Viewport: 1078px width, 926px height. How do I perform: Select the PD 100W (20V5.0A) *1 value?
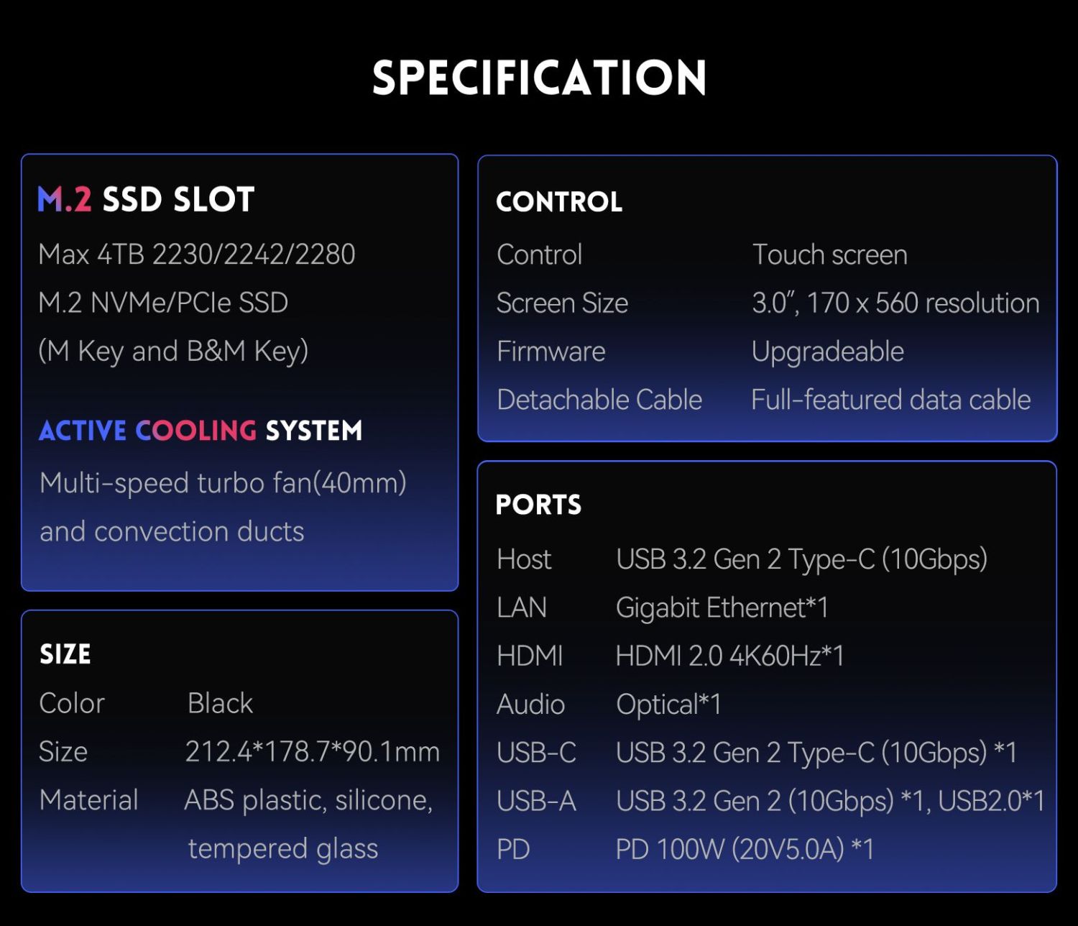pyautogui.click(x=745, y=850)
